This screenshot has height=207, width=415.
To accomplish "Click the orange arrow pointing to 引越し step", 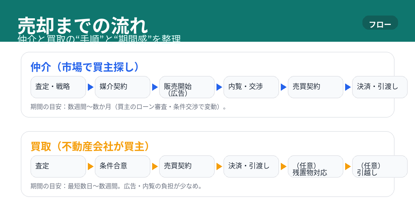I will pyautogui.click(x=348, y=167).
